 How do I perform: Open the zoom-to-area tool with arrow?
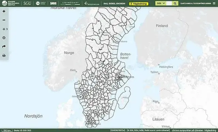click(5, 29)
